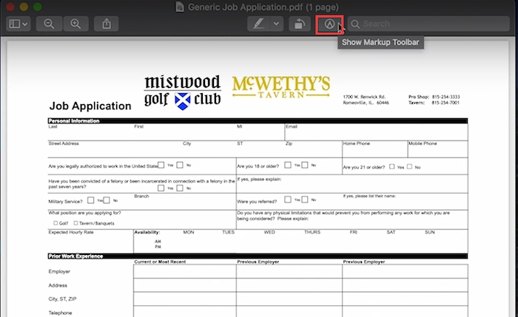
Task: Click the Email field box
Action: click(x=376, y=132)
